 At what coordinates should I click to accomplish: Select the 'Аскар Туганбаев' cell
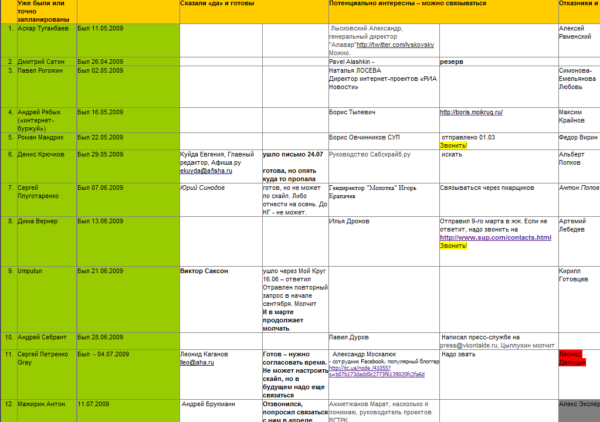[x=43, y=28]
